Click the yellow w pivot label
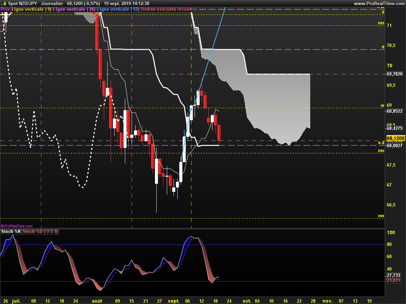 (382, 105)
